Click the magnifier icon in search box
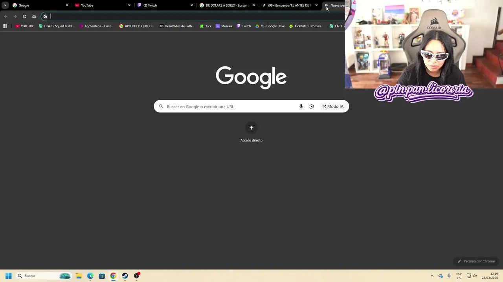 pos(161,107)
